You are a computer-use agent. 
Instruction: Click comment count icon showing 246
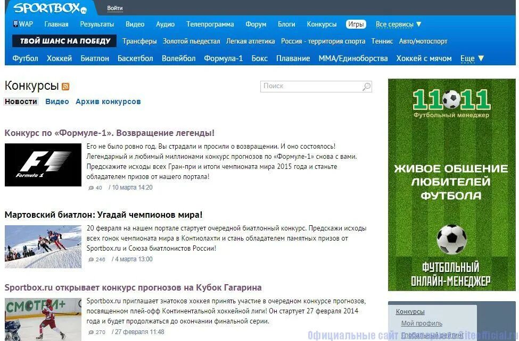91,259
